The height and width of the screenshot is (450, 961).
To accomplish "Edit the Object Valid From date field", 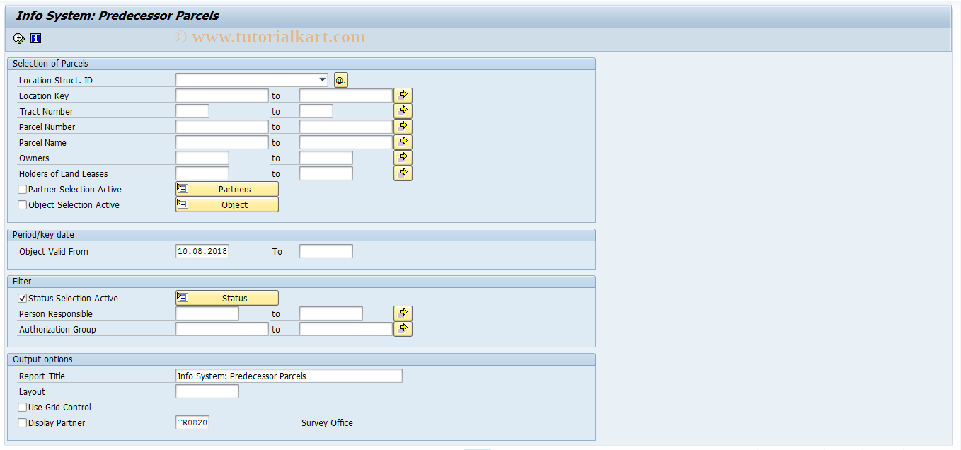I will (x=202, y=251).
